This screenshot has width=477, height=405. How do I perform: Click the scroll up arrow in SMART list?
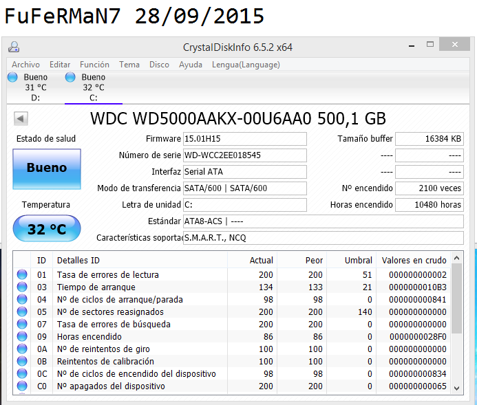458,259
